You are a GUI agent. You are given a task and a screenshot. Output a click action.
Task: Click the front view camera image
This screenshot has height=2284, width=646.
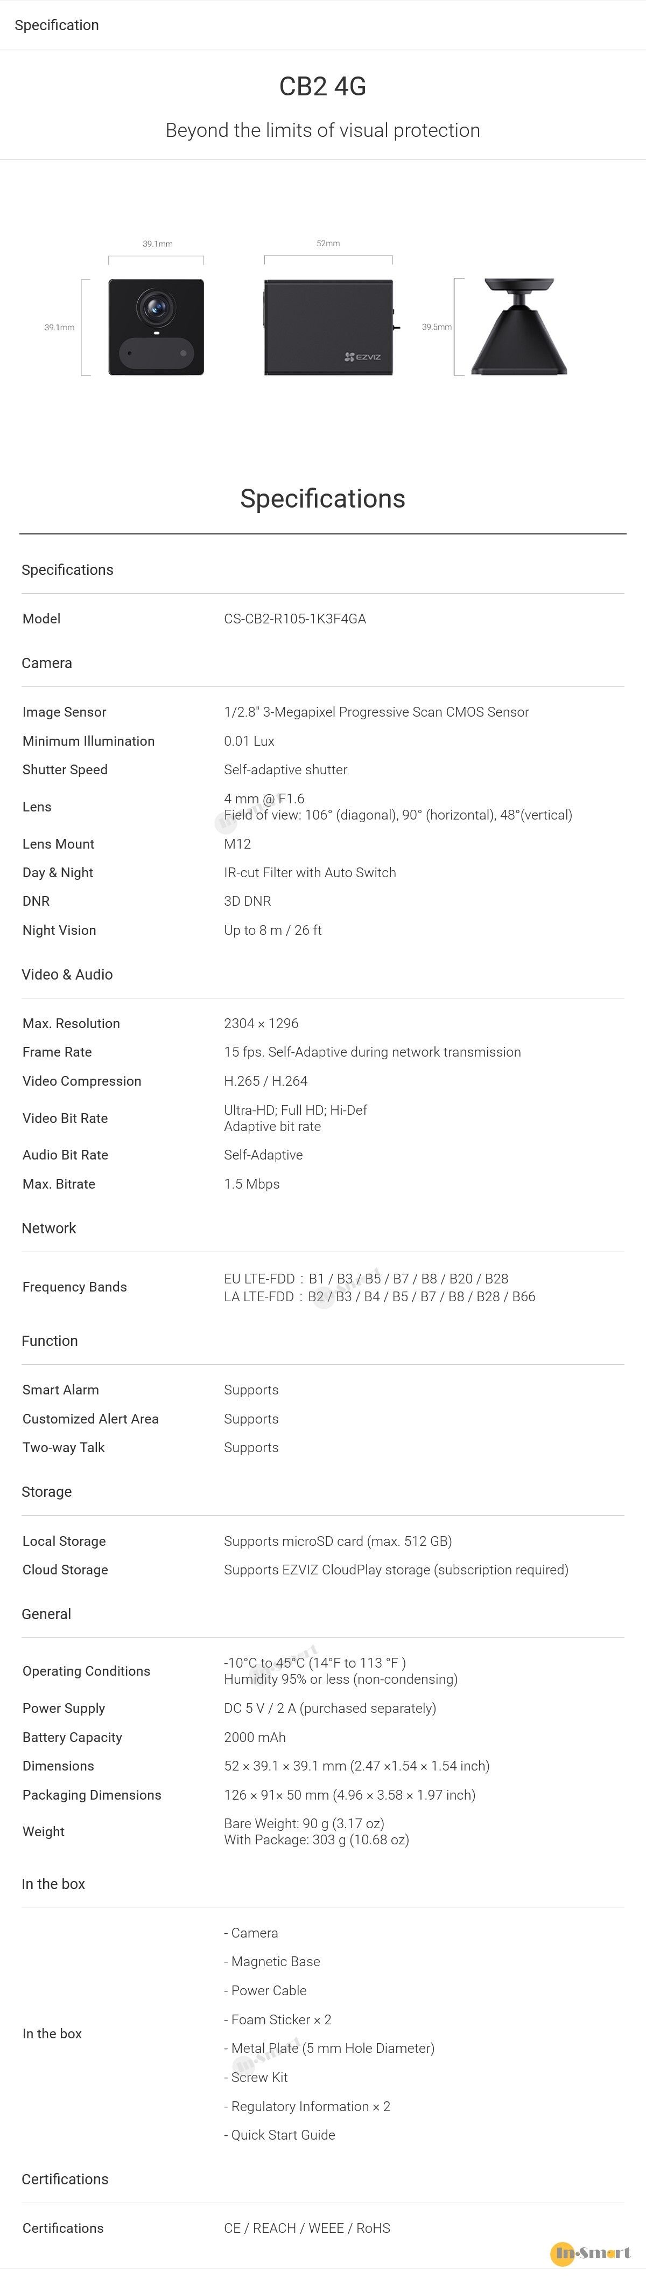[156, 327]
